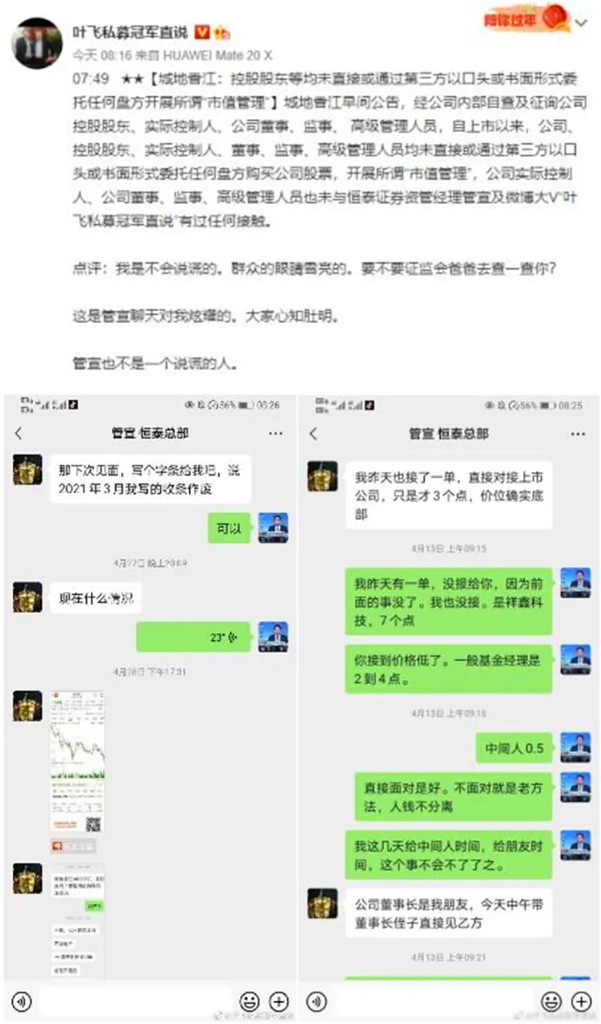
Task: Open the Weibo post options chevron
Action: click(581, 23)
